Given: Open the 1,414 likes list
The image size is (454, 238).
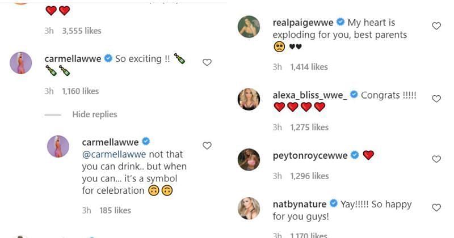Looking at the screenshot, I should pyautogui.click(x=309, y=67).
